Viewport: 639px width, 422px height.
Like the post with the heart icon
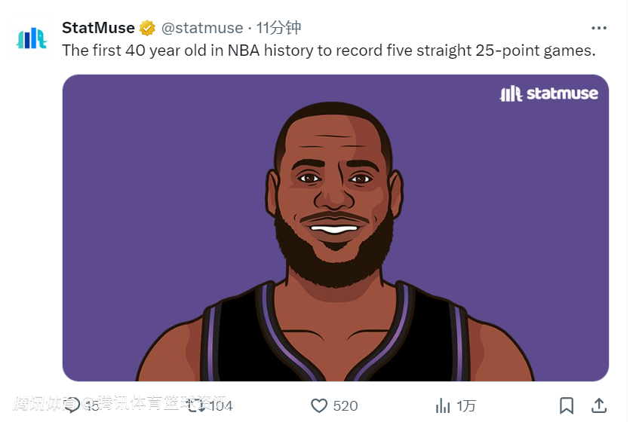pyautogui.click(x=319, y=405)
